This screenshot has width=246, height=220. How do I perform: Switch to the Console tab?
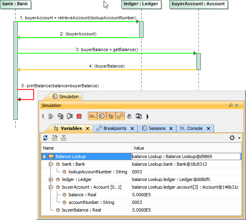click(x=194, y=128)
